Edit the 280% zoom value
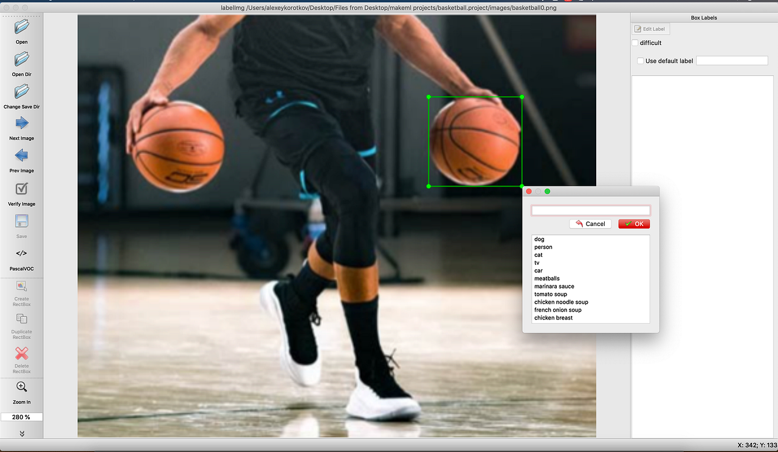The width and height of the screenshot is (778, 452). (22, 417)
